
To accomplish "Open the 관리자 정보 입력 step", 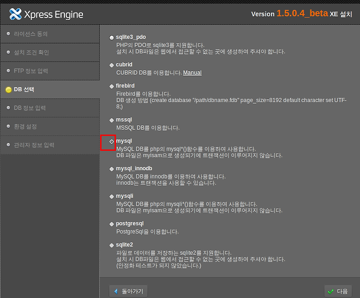I will pos(50,145).
